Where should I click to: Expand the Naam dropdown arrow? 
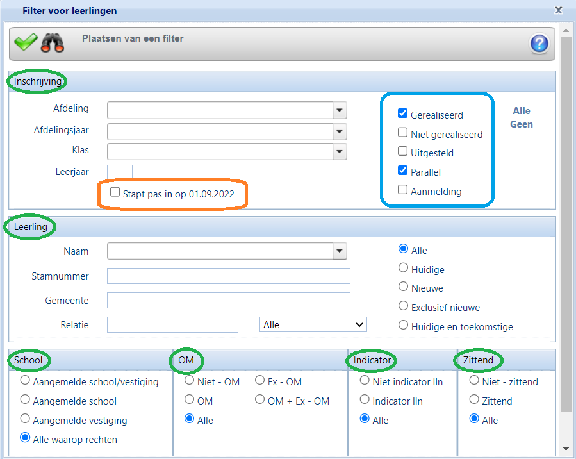(x=340, y=251)
